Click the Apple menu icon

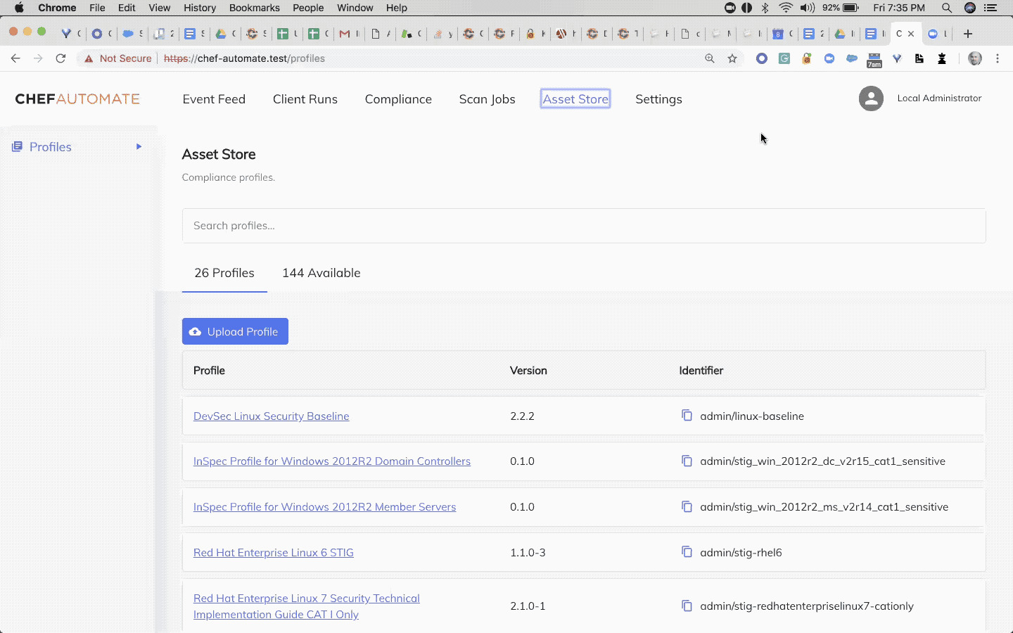(19, 8)
